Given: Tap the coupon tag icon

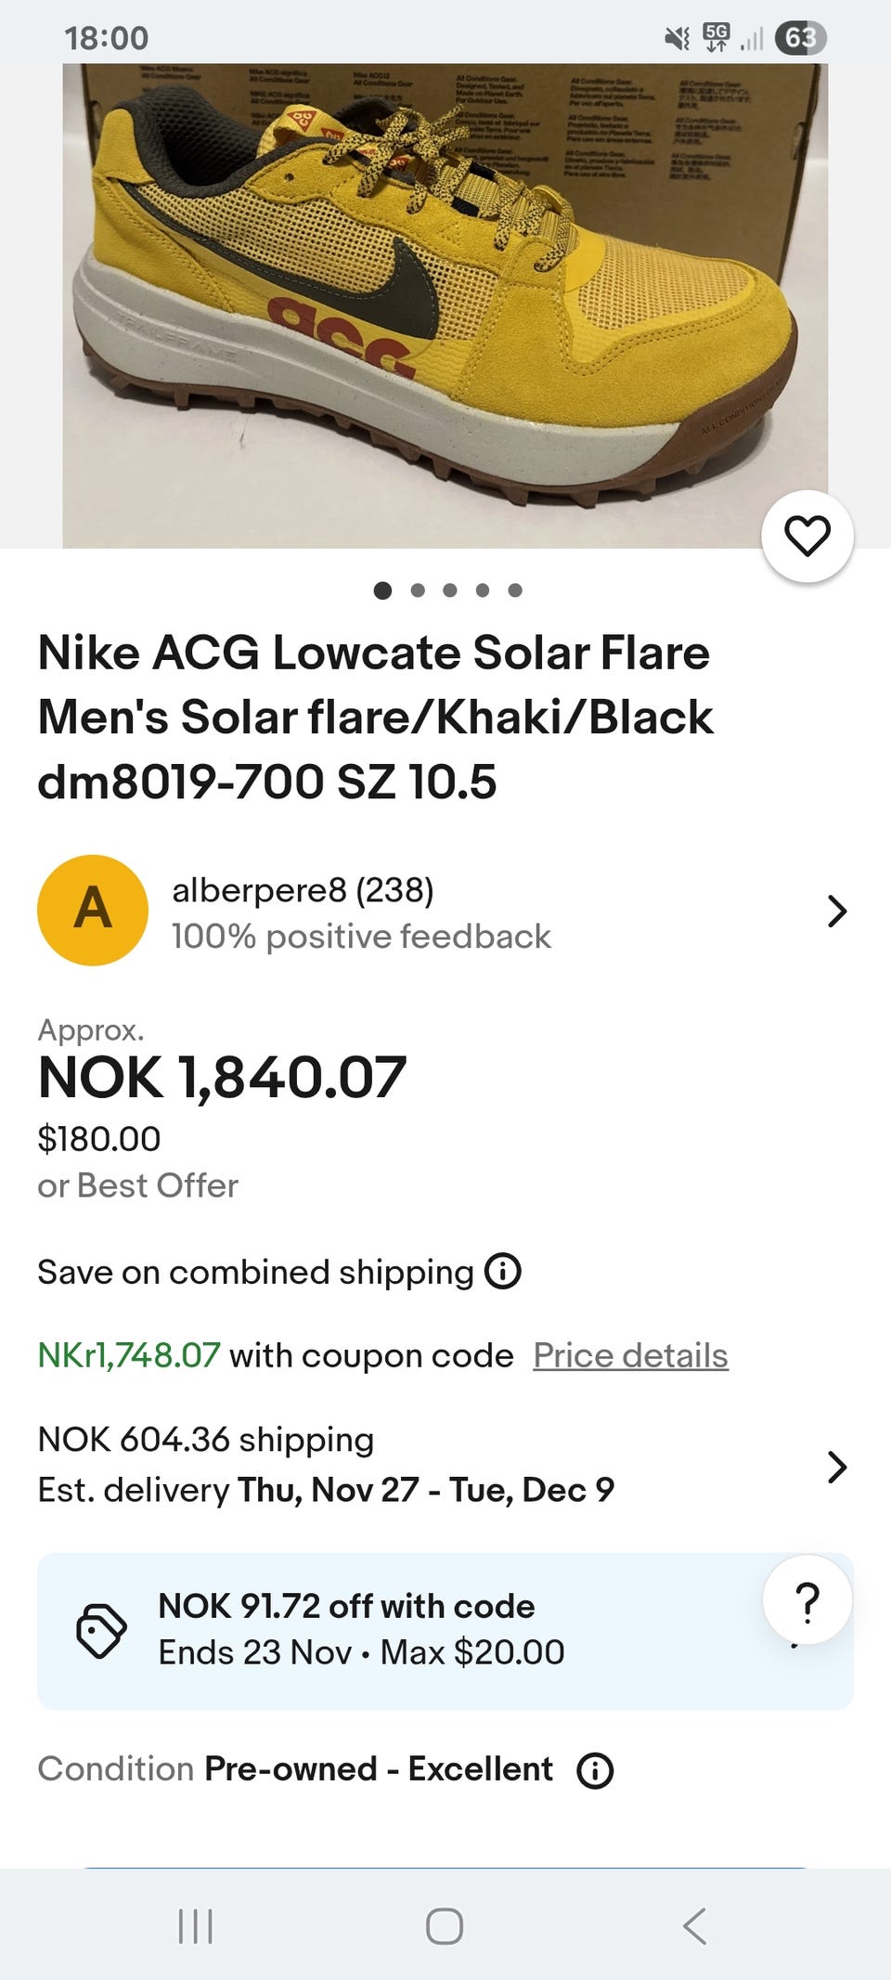Looking at the screenshot, I should [101, 1630].
